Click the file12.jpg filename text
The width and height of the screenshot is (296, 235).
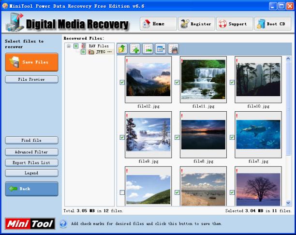point(148,106)
